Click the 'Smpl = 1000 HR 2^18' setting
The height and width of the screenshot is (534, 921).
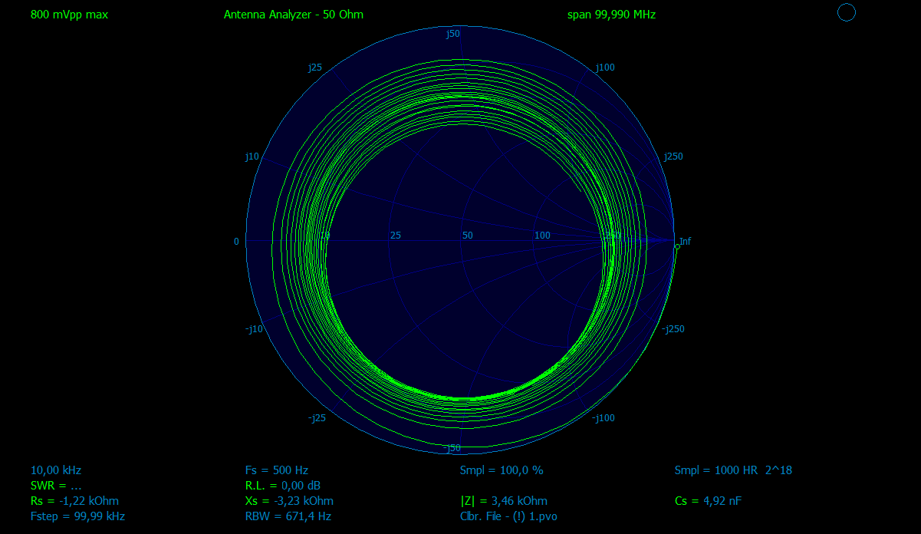[x=733, y=470]
